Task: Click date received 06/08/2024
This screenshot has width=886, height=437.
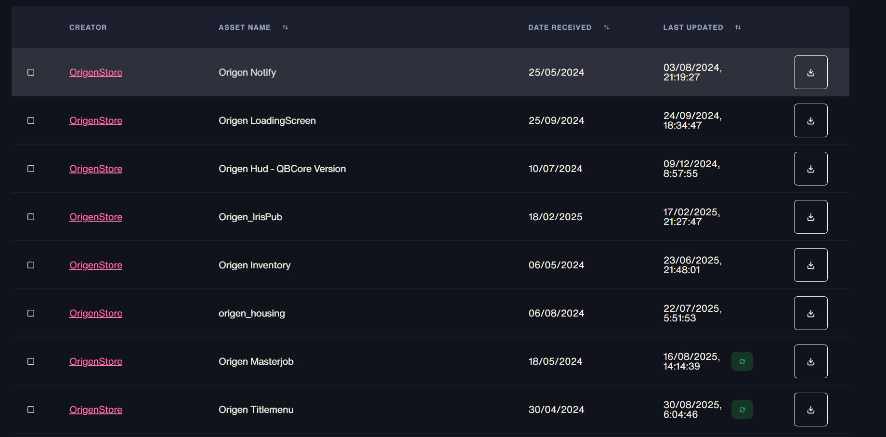Action: pos(556,313)
